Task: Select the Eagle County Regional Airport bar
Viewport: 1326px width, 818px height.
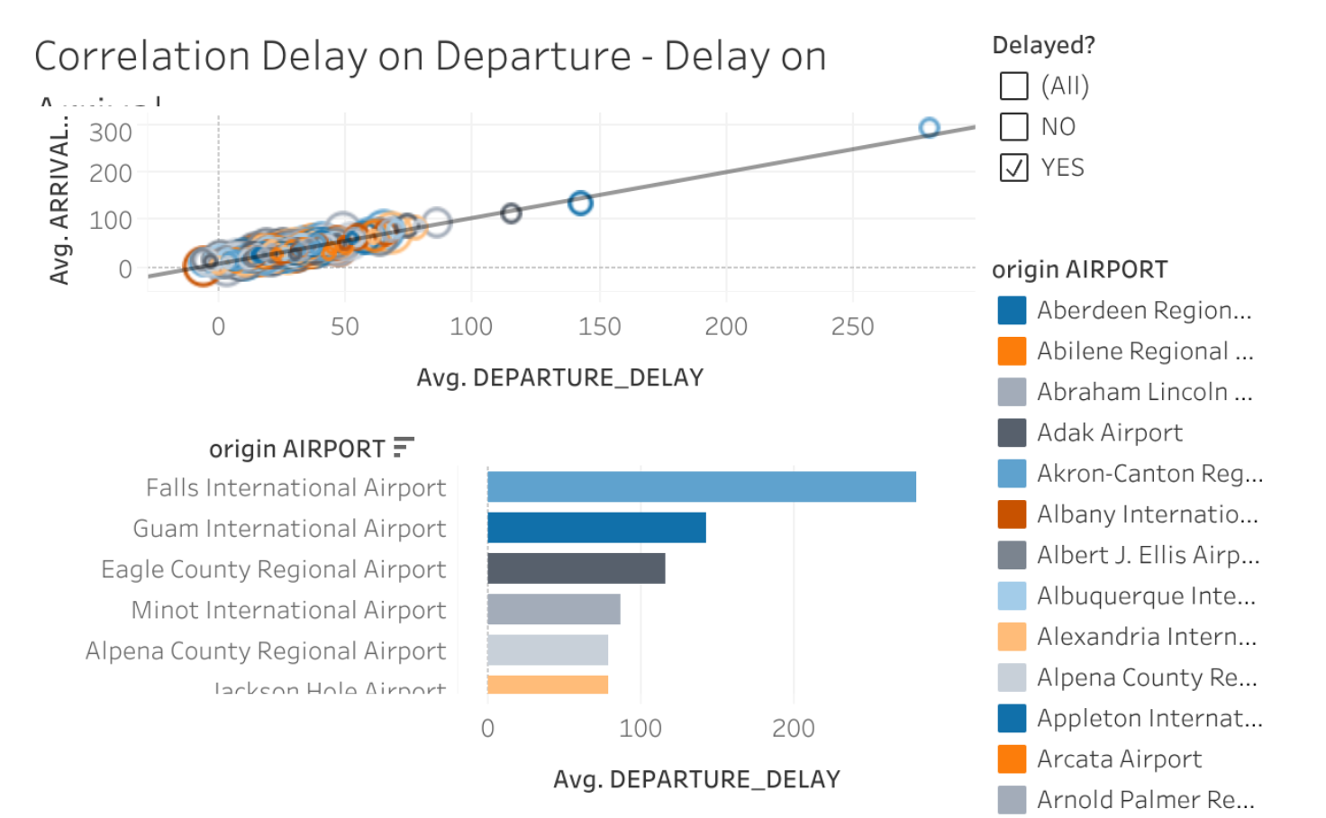Action: 577,568
